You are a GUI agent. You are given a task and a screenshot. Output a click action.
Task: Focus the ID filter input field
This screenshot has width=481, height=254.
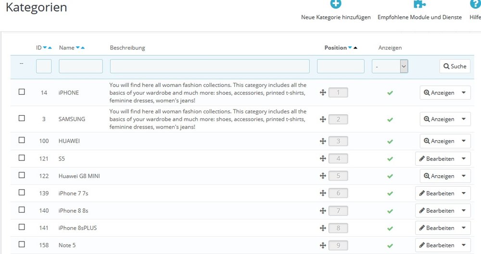point(44,66)
